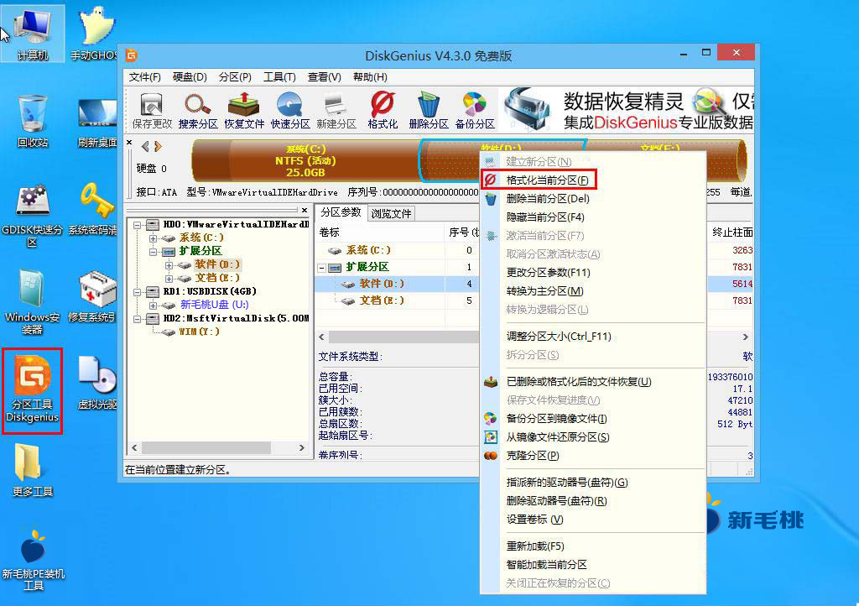The width and height of the screenshot is (859, 606).
Task: Expand the 软件(D:) node in disk tree
Action: (169, 265)
